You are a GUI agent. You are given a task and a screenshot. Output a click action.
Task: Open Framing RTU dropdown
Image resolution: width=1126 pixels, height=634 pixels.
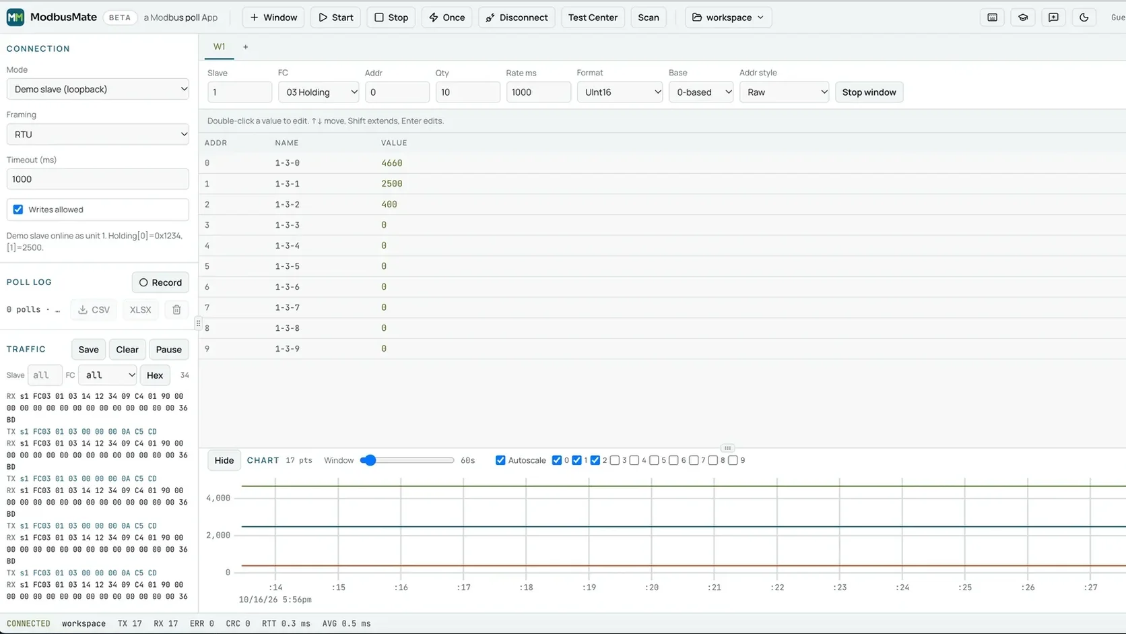click(x=98, y=134)
